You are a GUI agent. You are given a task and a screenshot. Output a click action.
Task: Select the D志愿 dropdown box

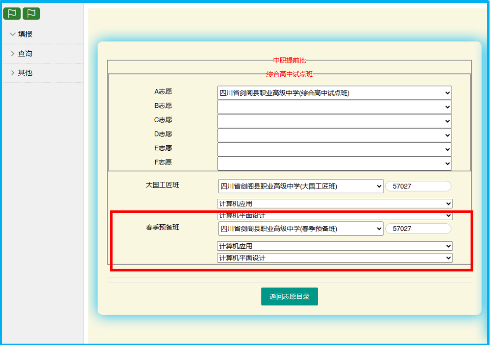click(334, 135)
